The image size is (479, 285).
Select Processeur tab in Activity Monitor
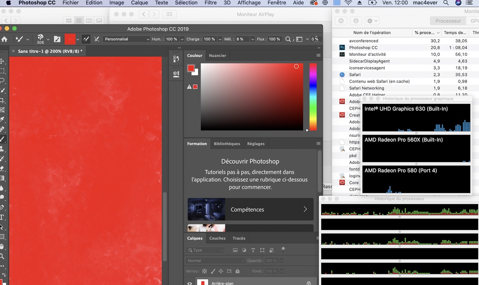[448, 21]
